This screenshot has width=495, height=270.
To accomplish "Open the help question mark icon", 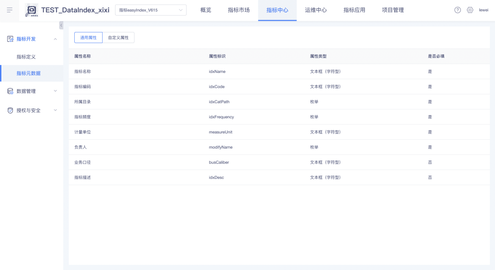I will 457,10.
